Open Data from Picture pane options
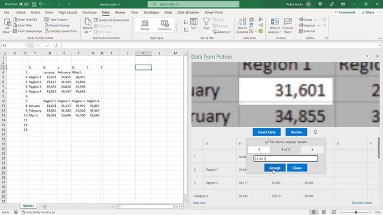Viewport: 383px width, 215px height. click(367, 56)
